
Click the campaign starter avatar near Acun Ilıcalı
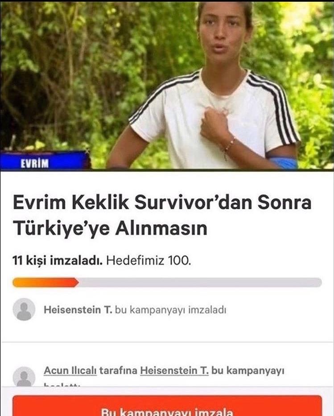24,376
